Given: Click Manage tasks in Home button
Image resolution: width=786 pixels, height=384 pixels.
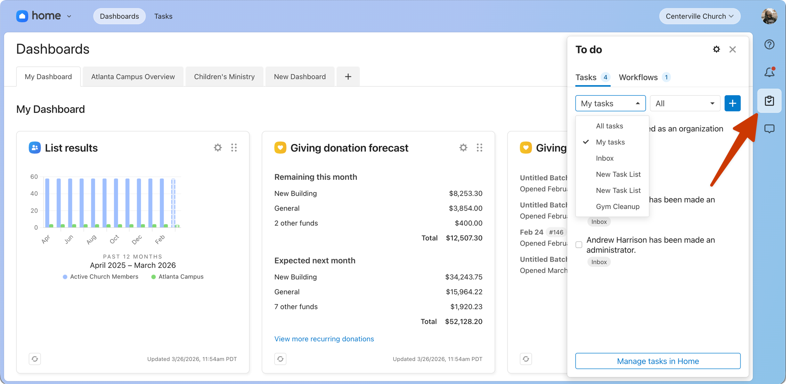Looking at the screenshot, I should click(x=658, y=361).
